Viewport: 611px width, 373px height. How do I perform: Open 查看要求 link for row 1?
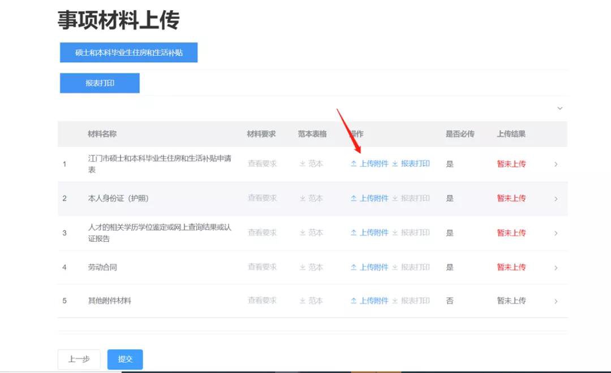click(262, 164)
